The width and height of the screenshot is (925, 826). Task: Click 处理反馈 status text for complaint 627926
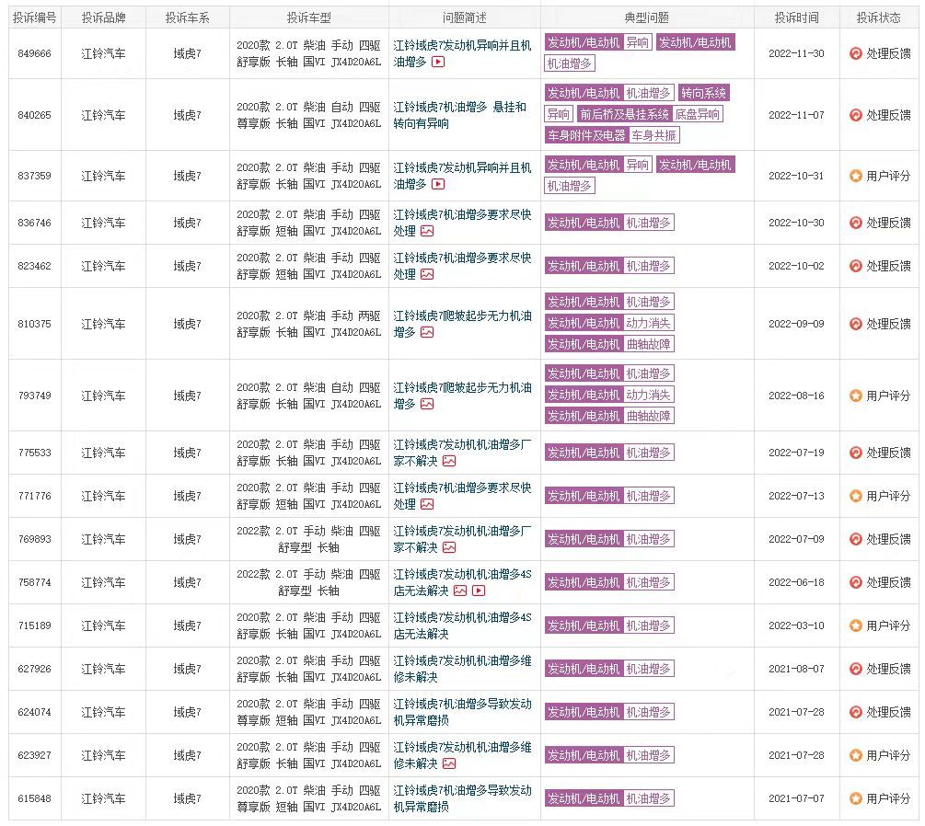(888, 669)
